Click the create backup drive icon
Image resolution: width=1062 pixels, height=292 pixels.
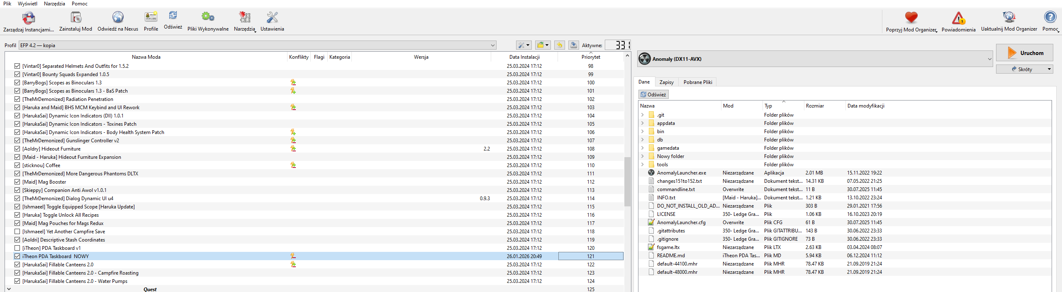coord(573,45)
